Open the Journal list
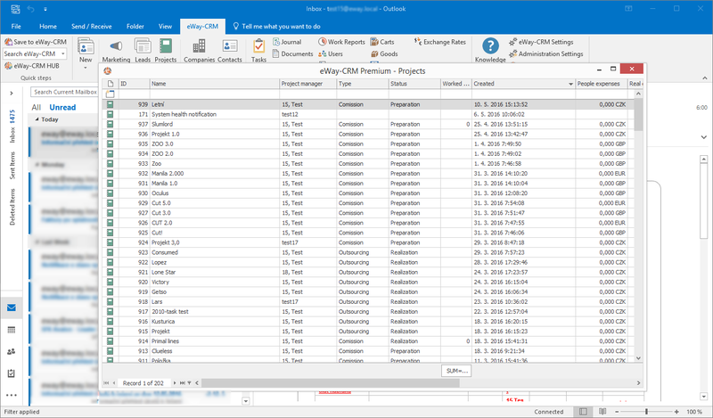713x418 pixels. click(x=287, y=42)
